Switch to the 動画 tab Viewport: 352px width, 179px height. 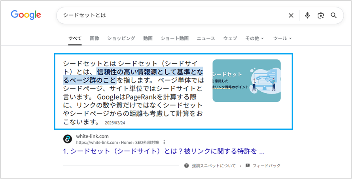[148, 38]
